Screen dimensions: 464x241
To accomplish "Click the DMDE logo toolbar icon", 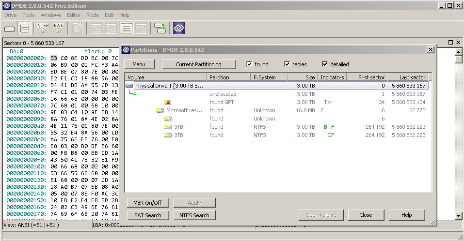I will (179, 29).
